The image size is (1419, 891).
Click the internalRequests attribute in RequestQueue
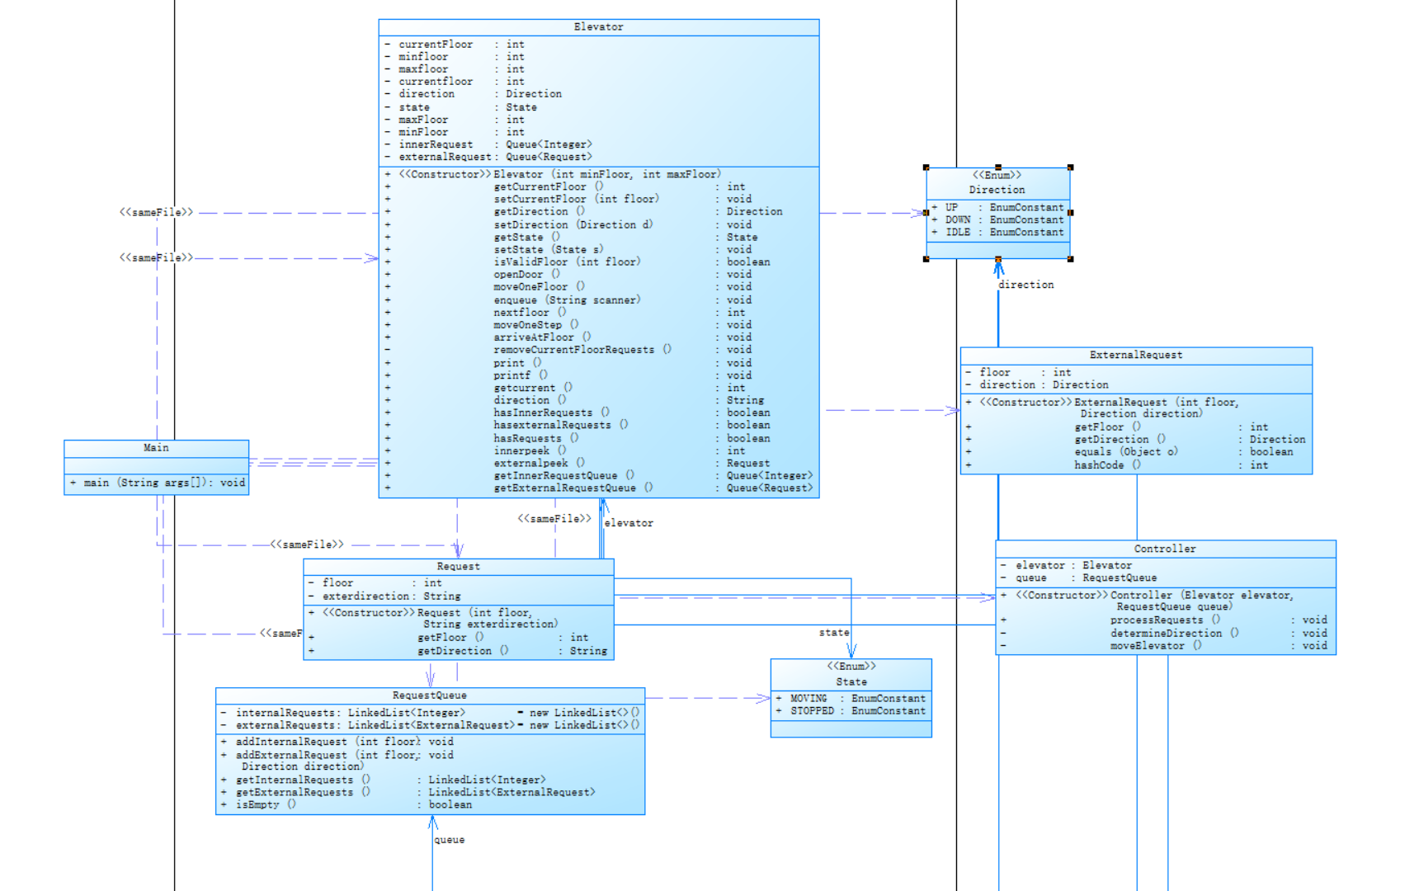[x=429, y=713]
